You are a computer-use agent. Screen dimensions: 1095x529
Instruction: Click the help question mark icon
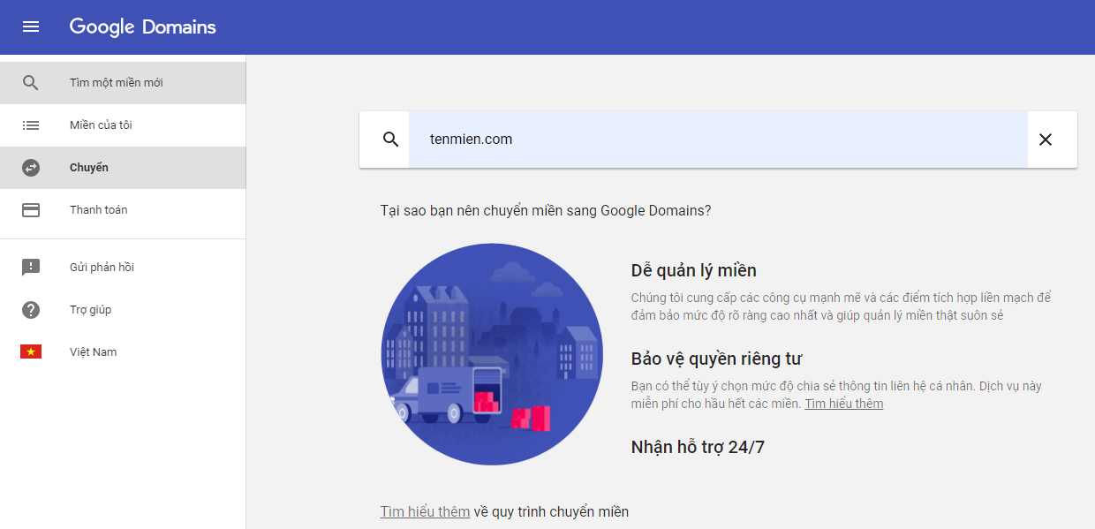coord(31,310)
